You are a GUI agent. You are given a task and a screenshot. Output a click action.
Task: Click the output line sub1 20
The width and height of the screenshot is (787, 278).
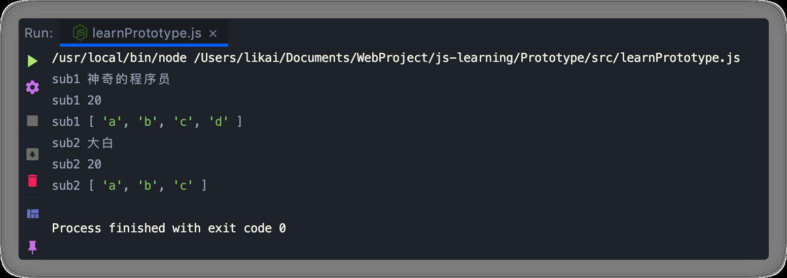77,100
